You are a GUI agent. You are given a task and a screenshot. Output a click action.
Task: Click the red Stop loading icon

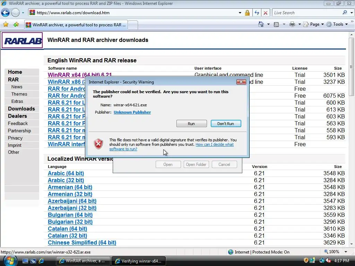[x=266, y=13]
